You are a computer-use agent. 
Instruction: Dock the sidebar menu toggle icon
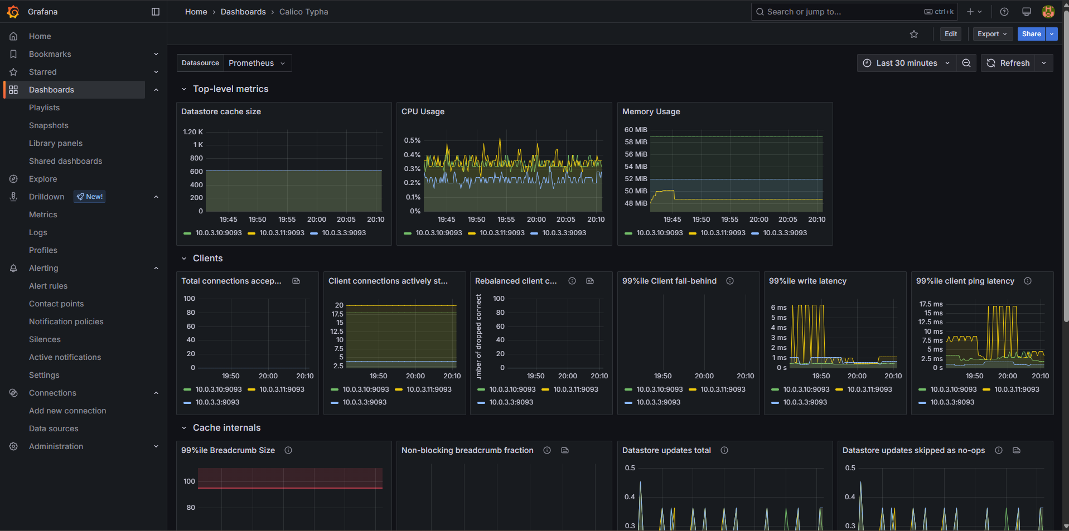[156, 12]
